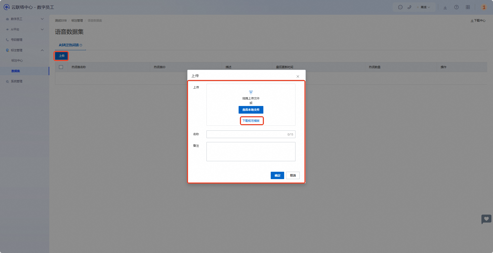Click the 热词数量 column header
493x253 pixels.
(375, 67)
